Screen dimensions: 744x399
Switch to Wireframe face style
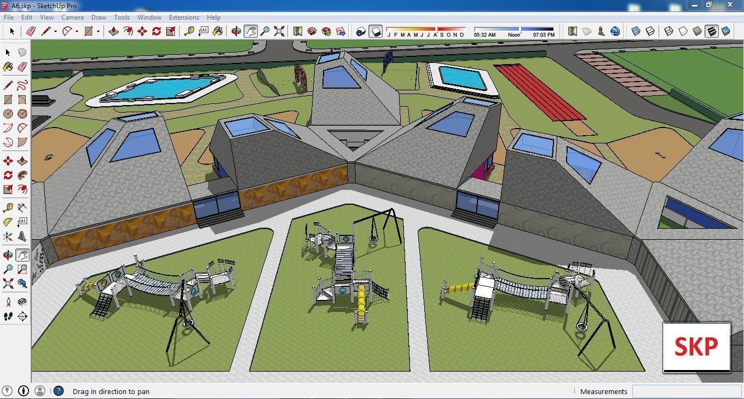point(669,31)
